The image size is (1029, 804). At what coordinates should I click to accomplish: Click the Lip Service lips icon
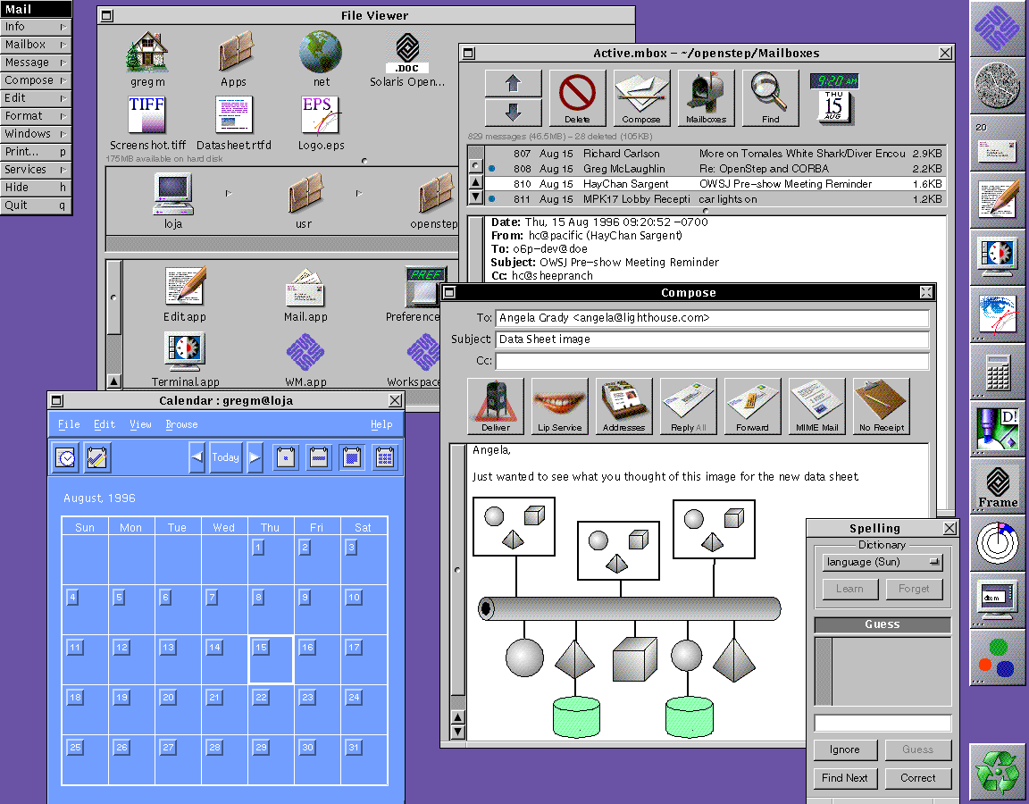point(560,403)
